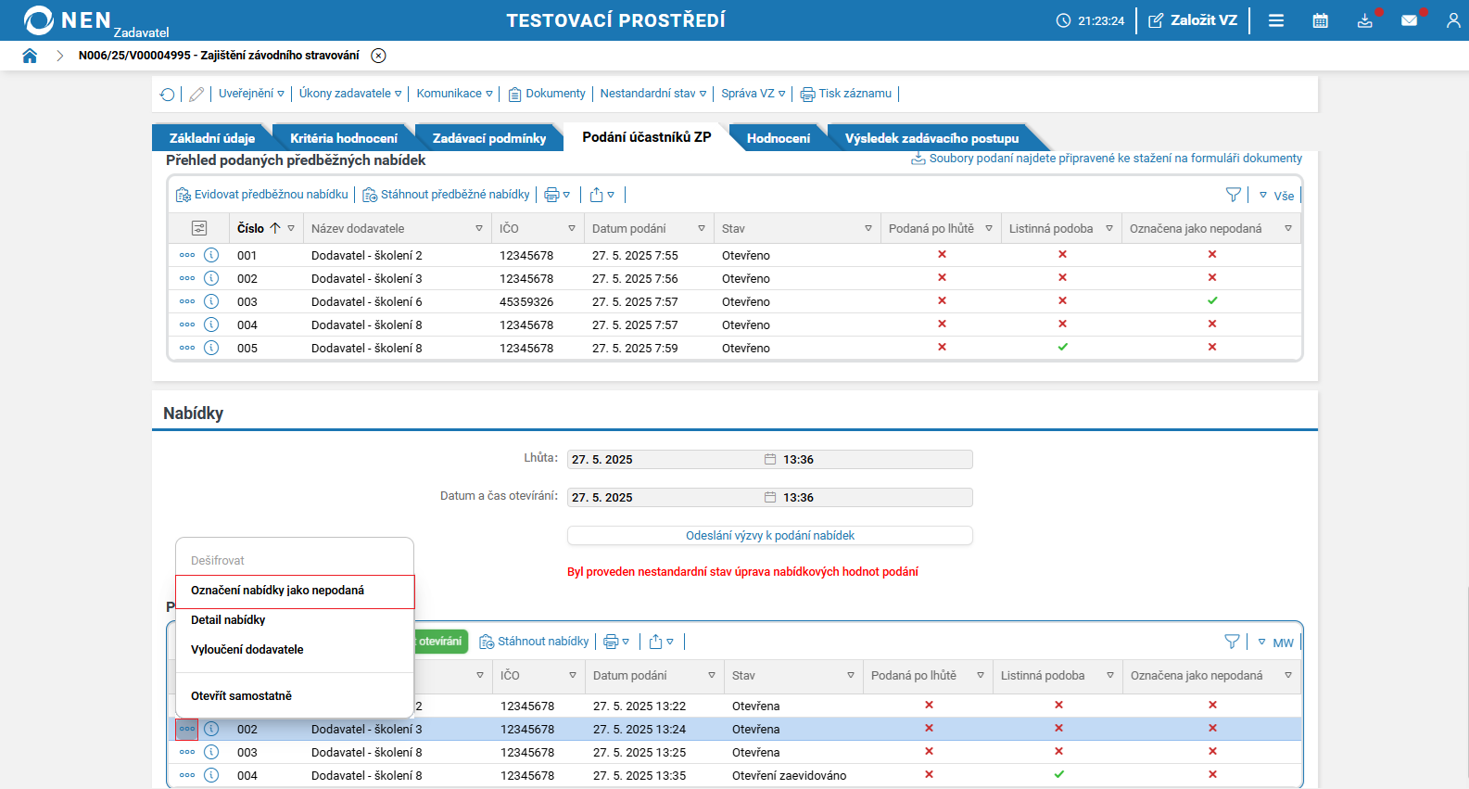Open the user profile icon
This screenshot has height=789, width=1469.
point(1452,20)
